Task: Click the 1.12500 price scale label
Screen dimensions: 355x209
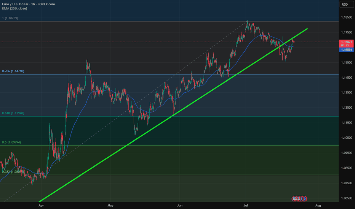Action: (347, 108)
